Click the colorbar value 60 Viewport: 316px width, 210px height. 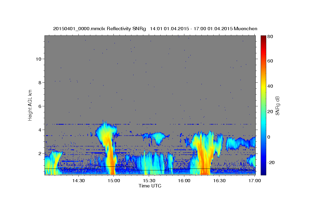point(270,61)
